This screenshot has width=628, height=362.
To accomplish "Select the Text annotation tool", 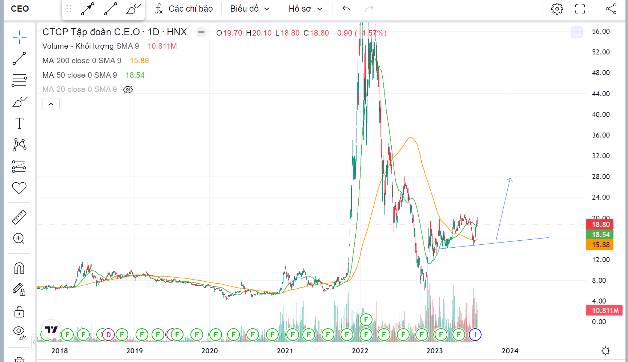I will point(19,123).
